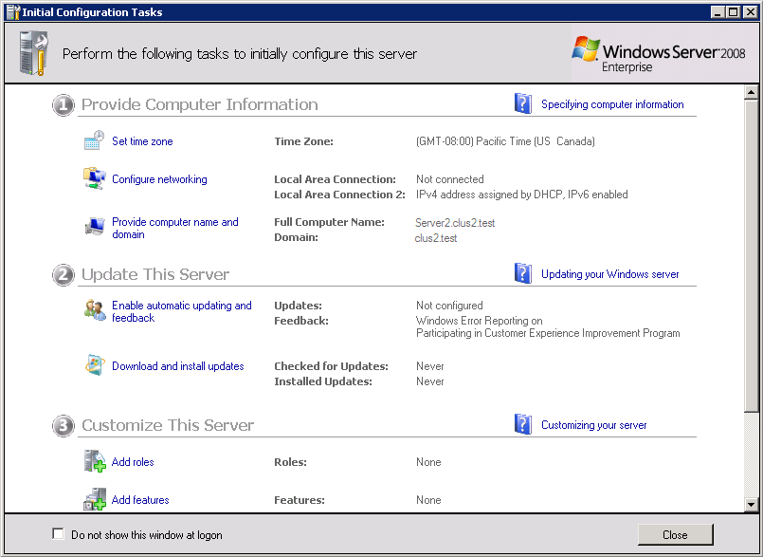The width and height of the screenshot is (763, 557).
Task: Click the automatic updating people icon
Action: point(95,310)
